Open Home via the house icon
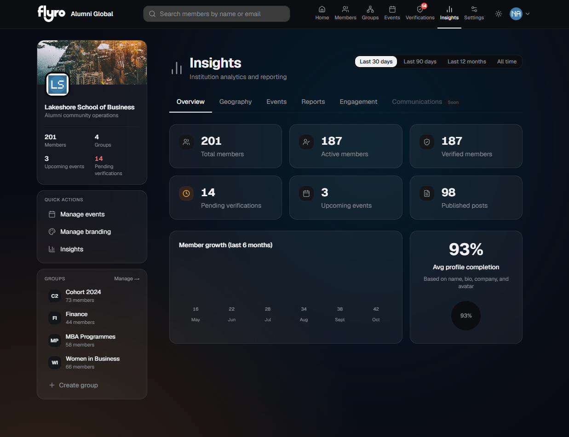The width and height of the screenshot is (569, 437). pos(322,13)
